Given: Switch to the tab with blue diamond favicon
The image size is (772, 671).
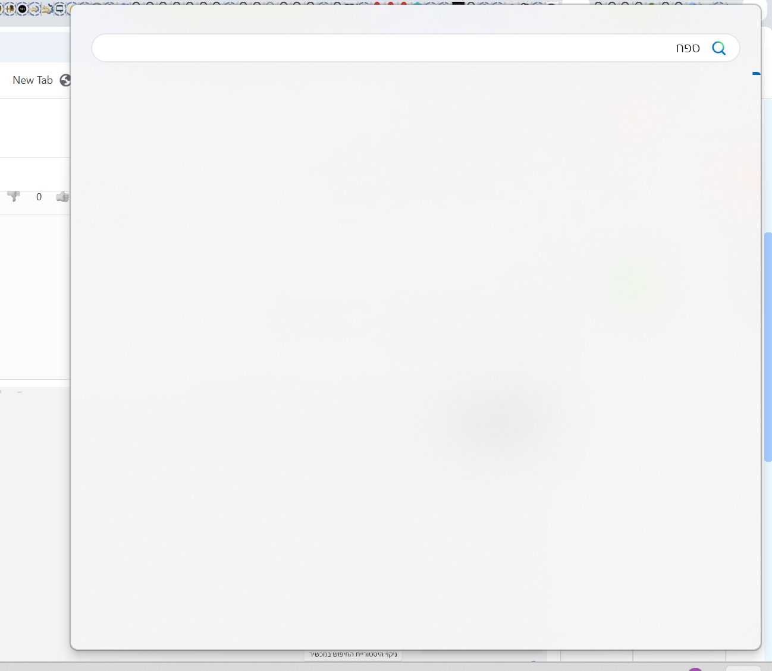Looking at the screenshot, I should [418, 5].
